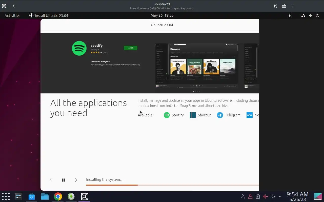Screen dimensions: 324x202
Task: Click the Shotcut icon in the Available list
Action: coord(193,115)
